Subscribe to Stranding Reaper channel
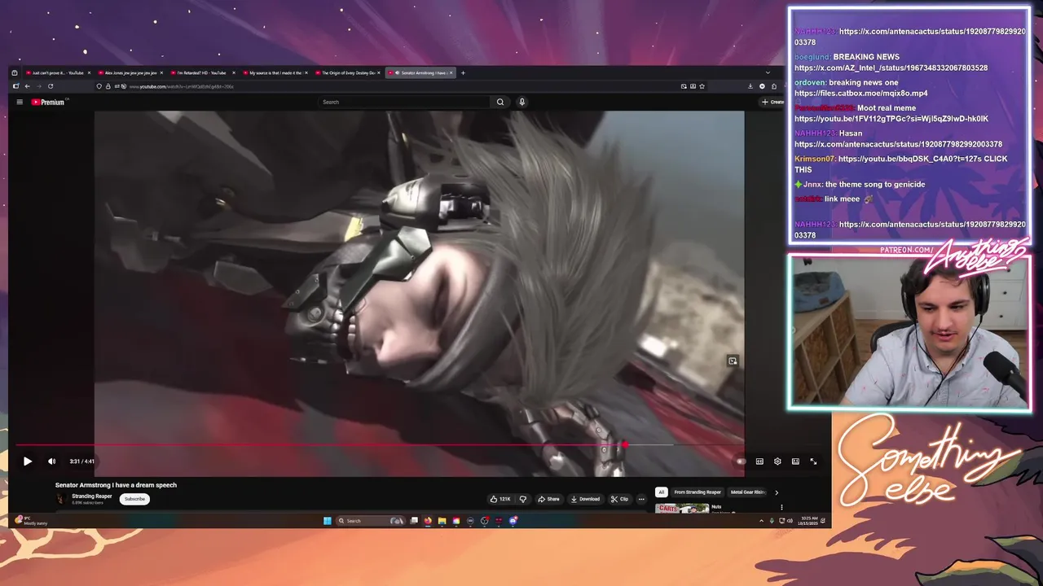The image size is (1043, 586). 134,499
